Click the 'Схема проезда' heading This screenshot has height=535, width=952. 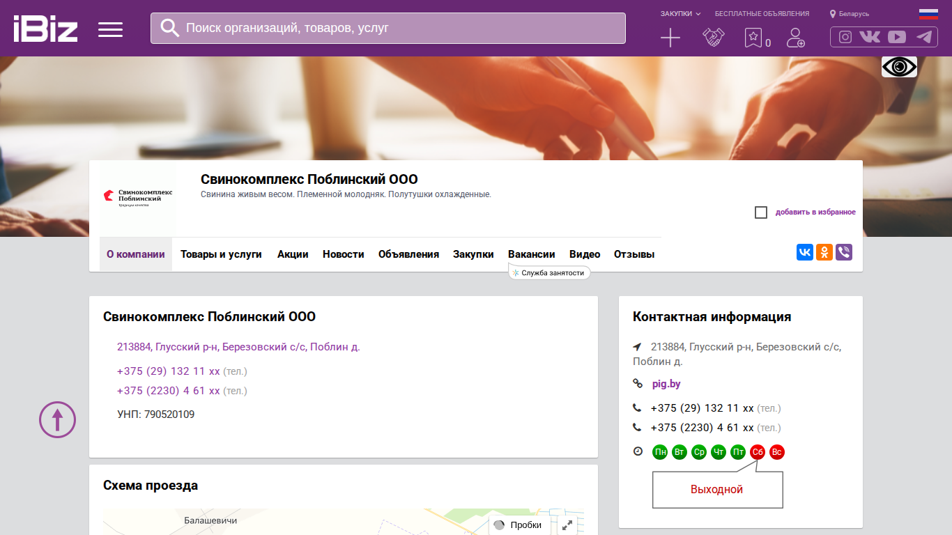pyautogui.click(x=151, y=486)
